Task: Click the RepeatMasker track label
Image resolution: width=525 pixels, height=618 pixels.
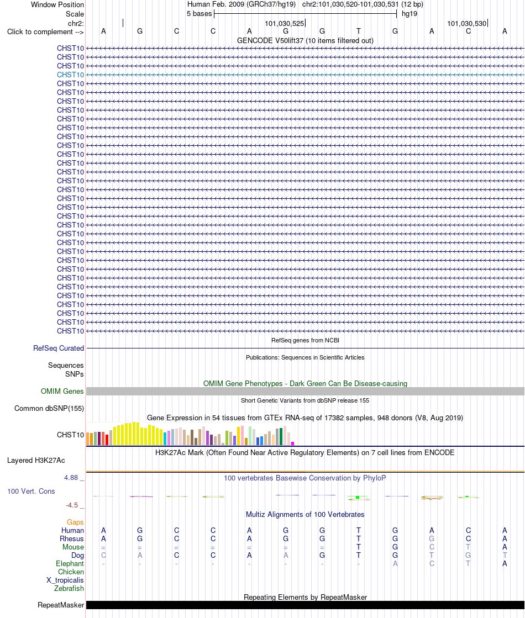Action: tap(61, 605)
